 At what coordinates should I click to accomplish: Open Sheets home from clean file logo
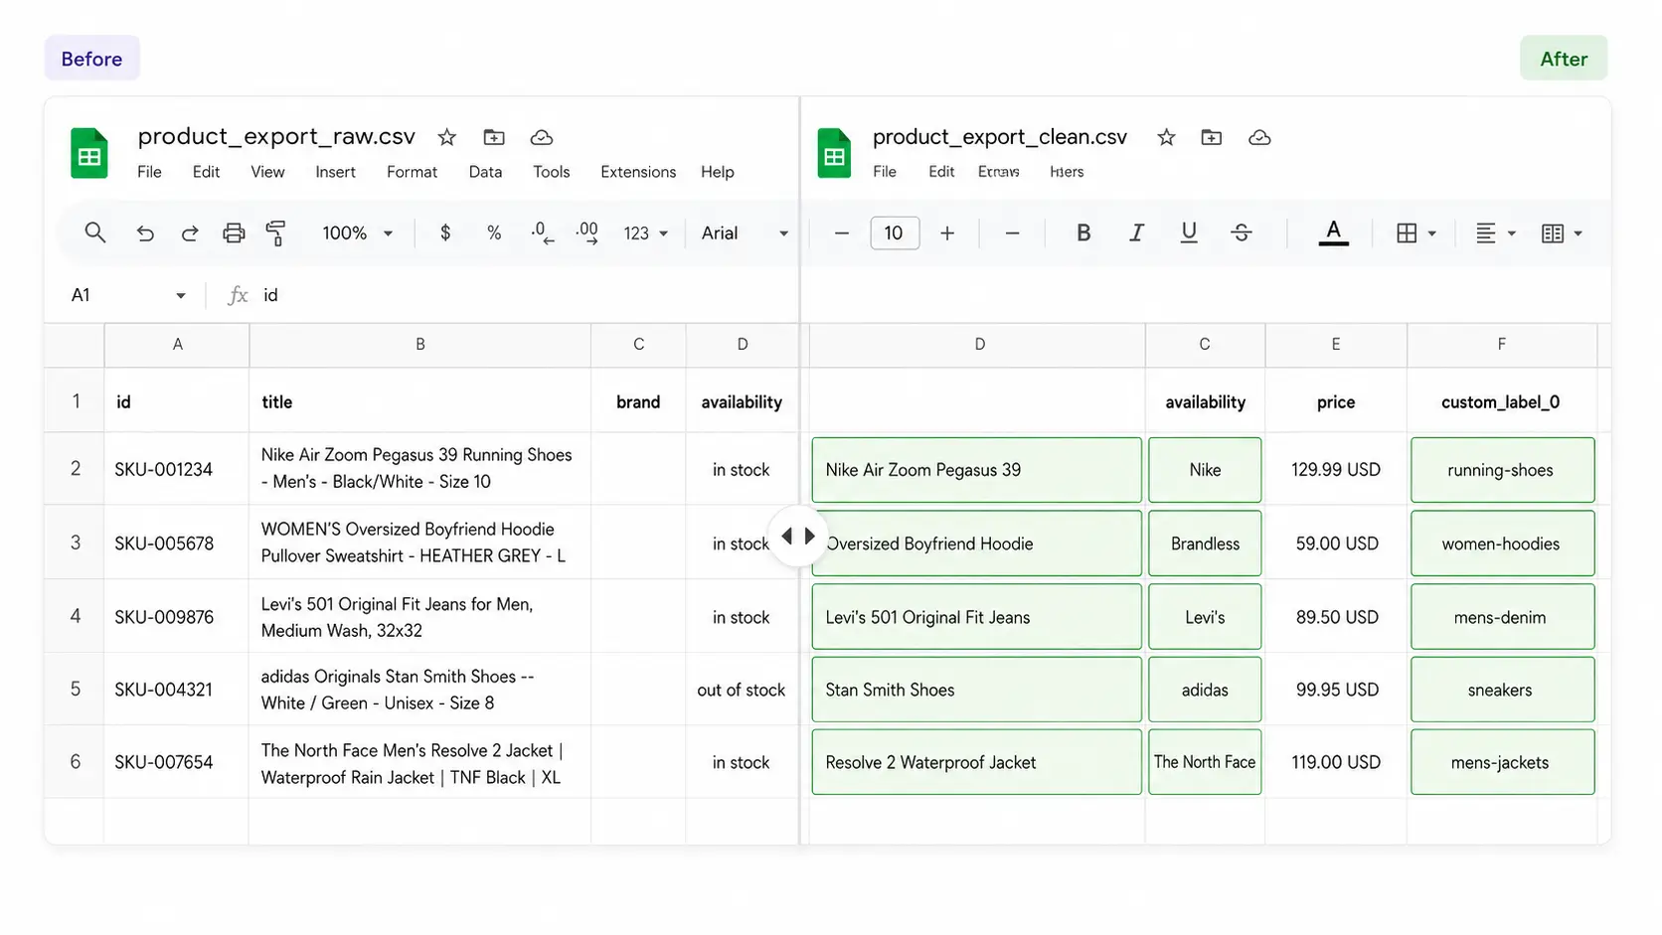coord(834,153)
